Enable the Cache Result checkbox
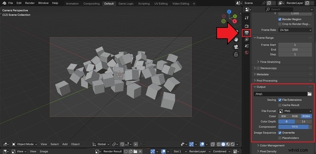The image size is (316, 154). pyautogui.click(x=280, y=105)
